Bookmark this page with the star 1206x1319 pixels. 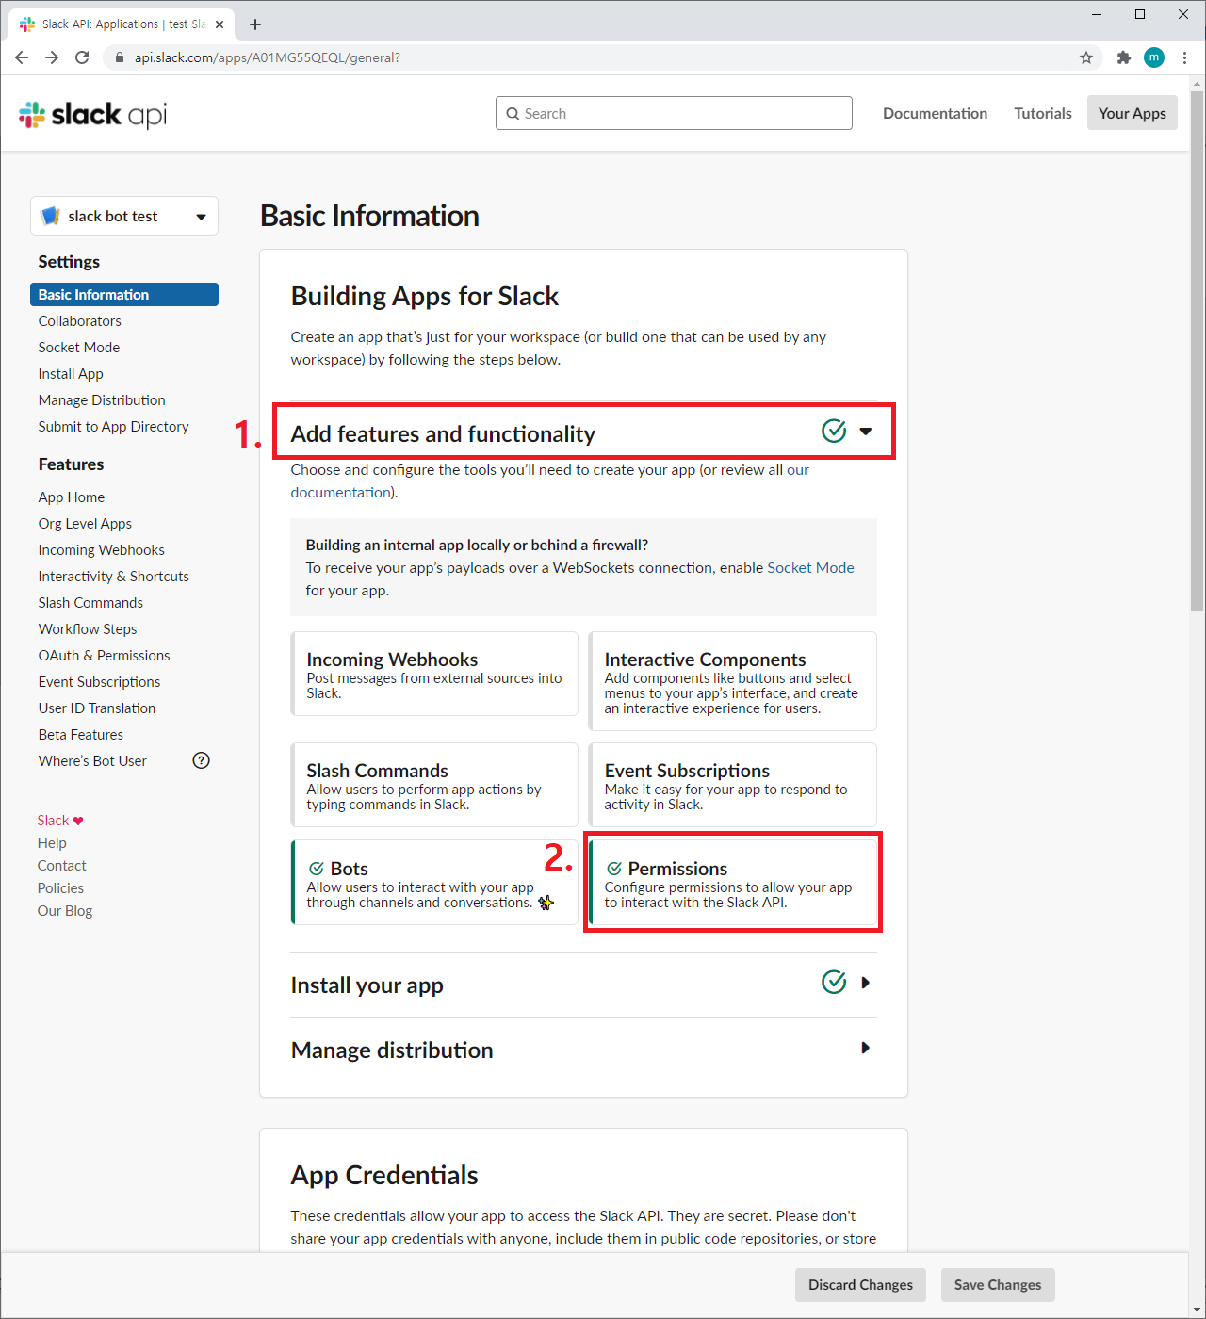[1086, 57]
